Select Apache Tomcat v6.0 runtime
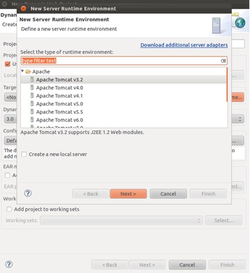 tap(124, 120)
